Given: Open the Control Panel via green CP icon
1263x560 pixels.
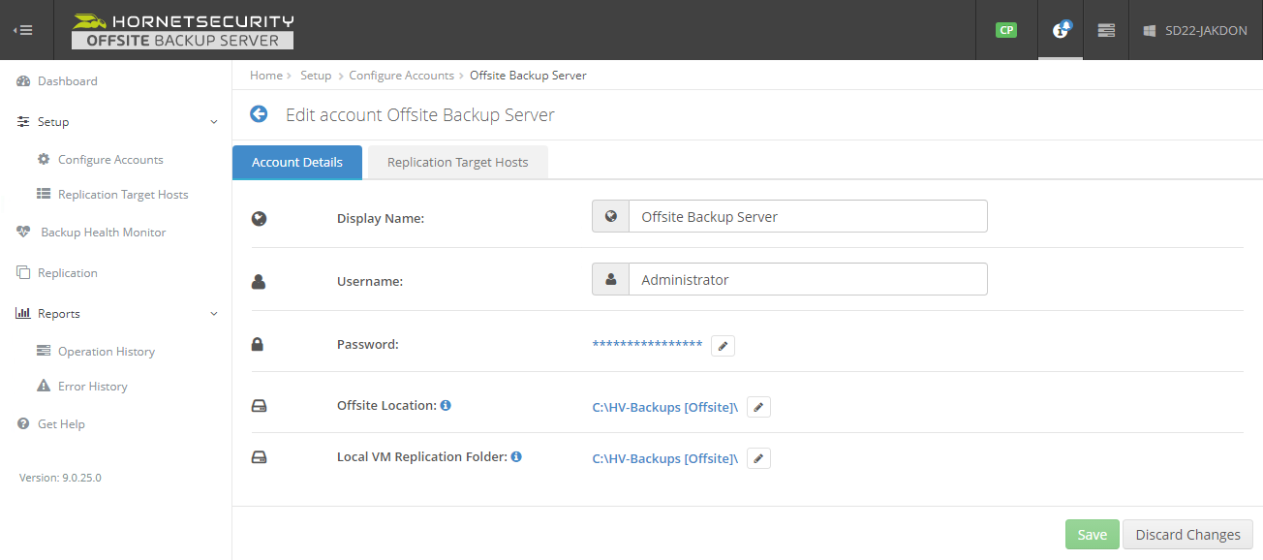Looking at the screenshot, I should pos(1005,30).
